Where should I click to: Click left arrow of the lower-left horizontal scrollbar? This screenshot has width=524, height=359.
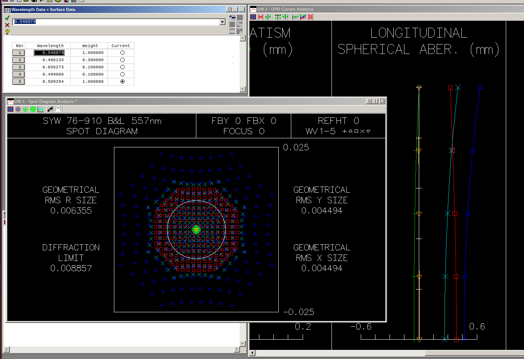[x=6, y=350]
